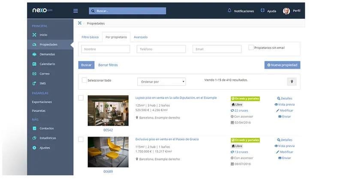Check the Seleccionar todo checkbox
This screenshot has width=343, height=179.
coord(84,80)
